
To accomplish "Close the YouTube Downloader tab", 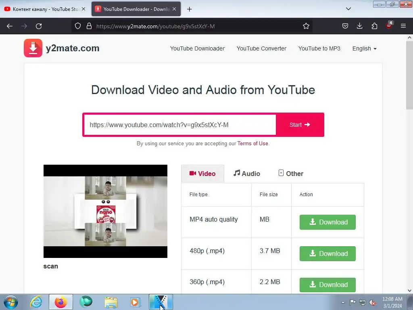I will point(174,9).
